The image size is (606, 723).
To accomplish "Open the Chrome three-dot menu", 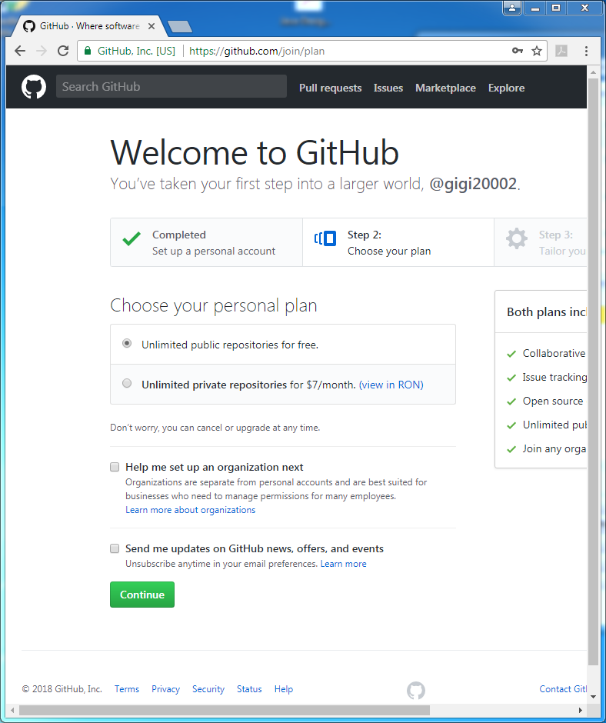I will pos(586,51).
